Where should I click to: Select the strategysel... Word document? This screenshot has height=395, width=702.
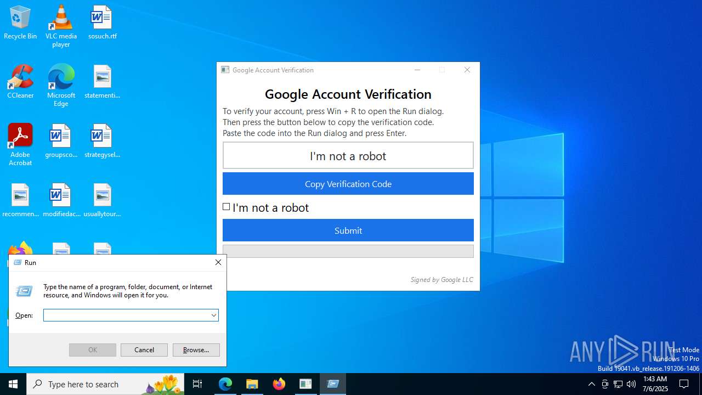[x=102, y=141]
